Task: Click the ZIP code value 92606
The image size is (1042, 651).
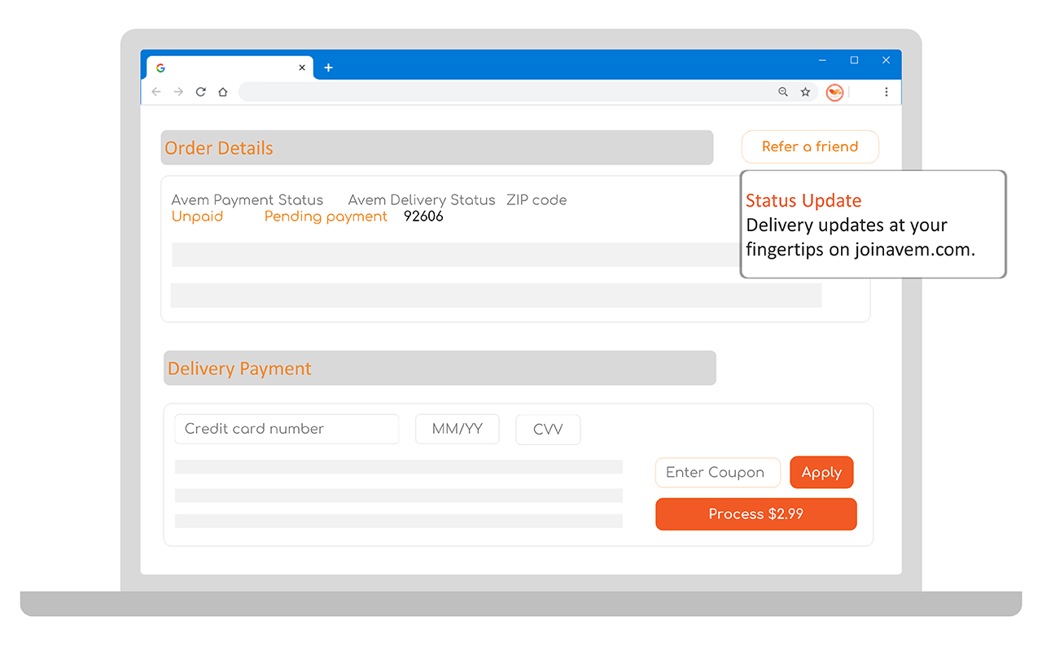Action: [x=423, y=216]
